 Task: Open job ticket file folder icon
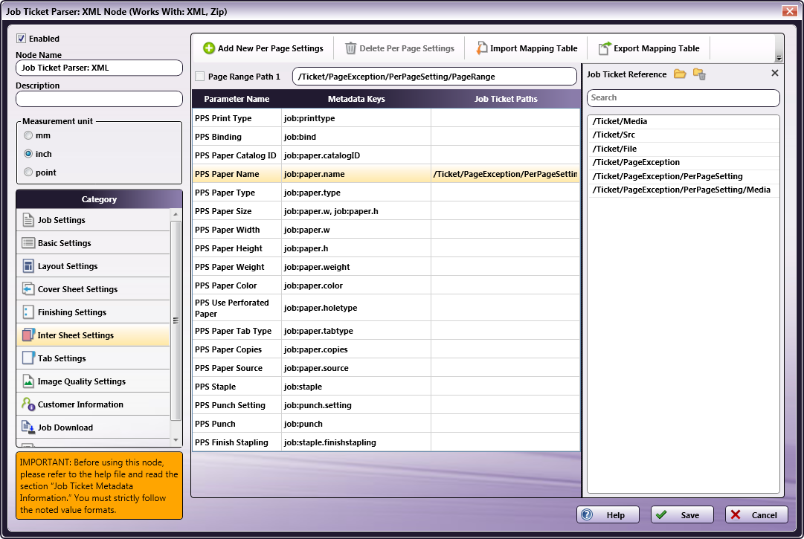point(680,74)
